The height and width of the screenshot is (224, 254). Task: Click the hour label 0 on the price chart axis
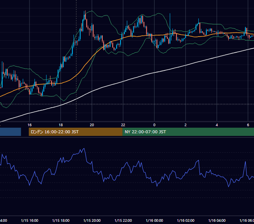click(154, 125)
